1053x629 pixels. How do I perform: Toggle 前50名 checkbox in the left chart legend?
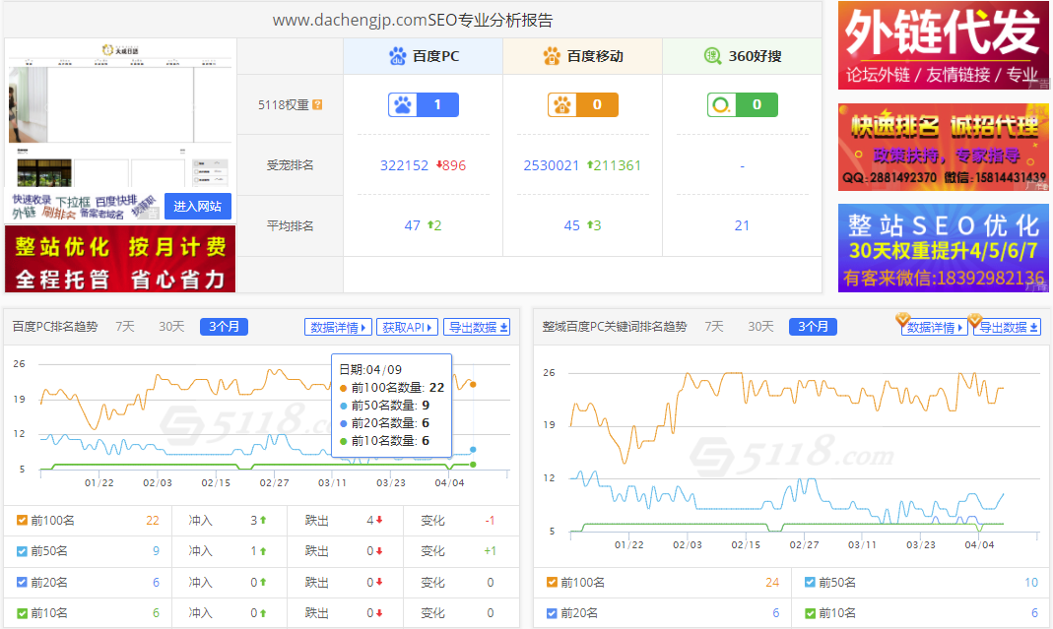(22, 551)
